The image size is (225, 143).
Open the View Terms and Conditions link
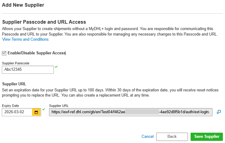pos(26,39)
